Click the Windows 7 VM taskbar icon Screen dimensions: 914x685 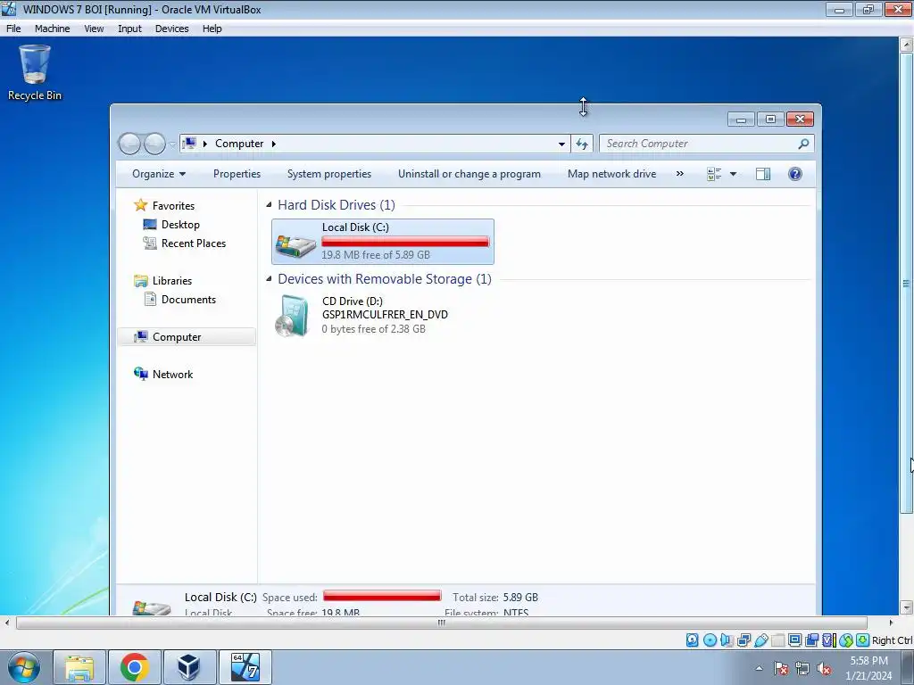click(x=245, y=667)
